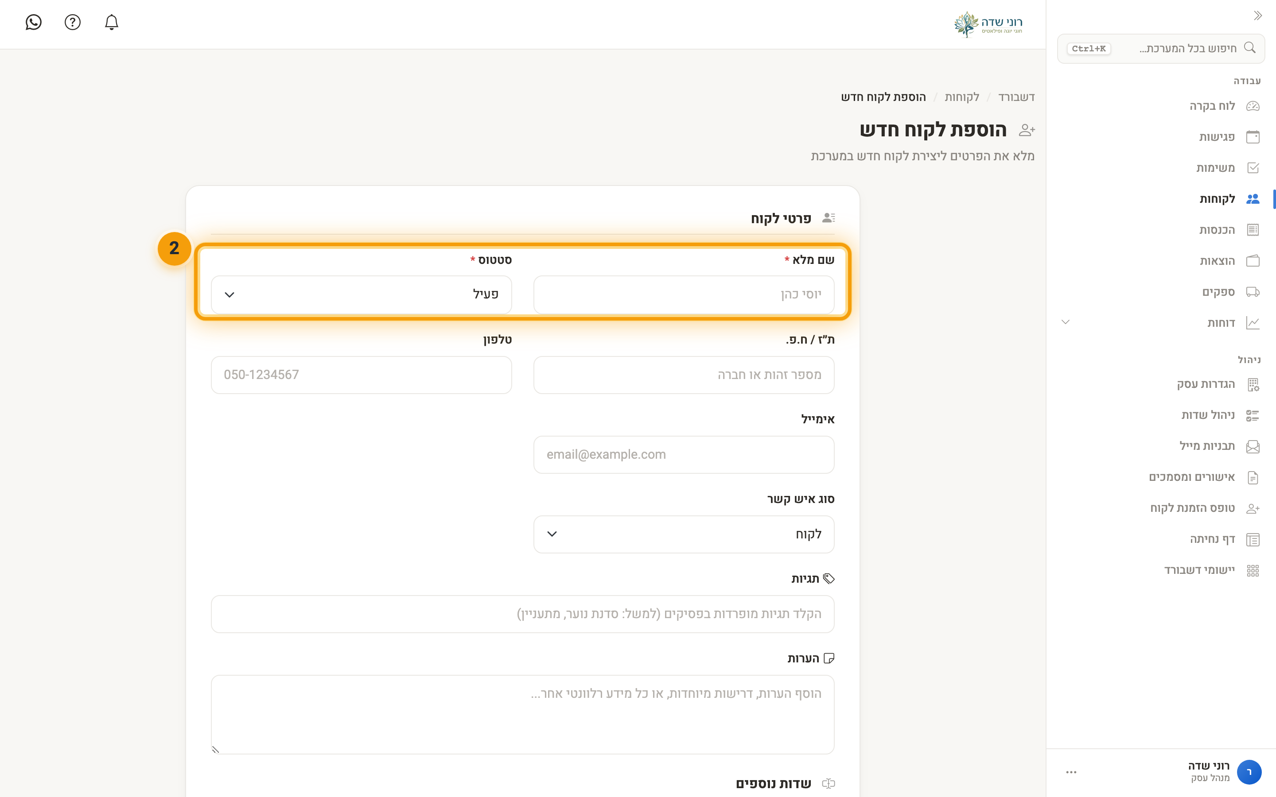
Task: Click the הערות note icon
Action: (829, 658)
